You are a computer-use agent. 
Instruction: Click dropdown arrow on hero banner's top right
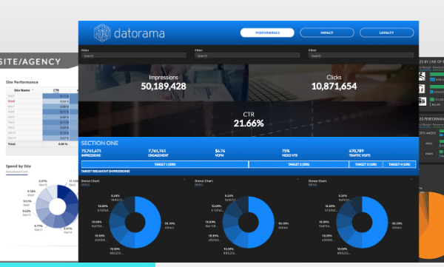411,68
